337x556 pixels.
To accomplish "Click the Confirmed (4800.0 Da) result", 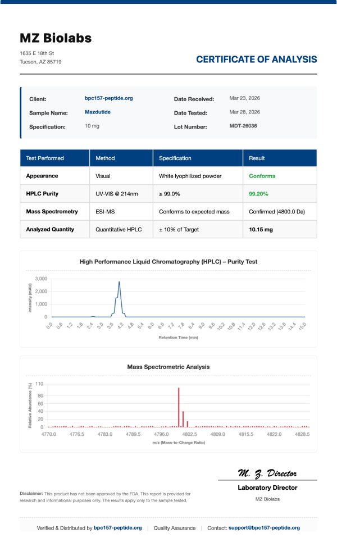I will coord(277,212).
